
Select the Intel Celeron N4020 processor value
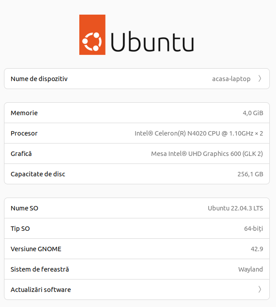[198, 133]
